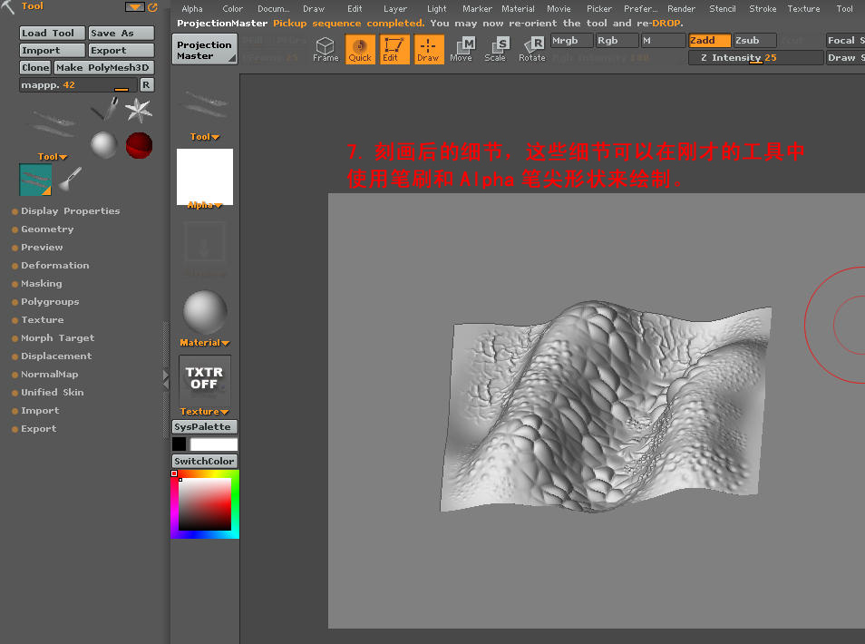
Task: Click the SwitchColor button
Action: [x=205, y=462]
